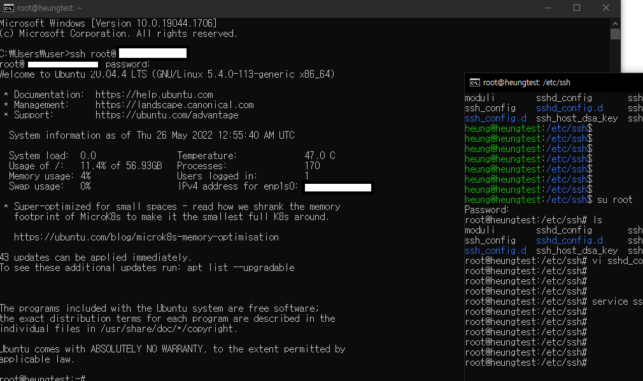This screenshot has width=643, height=381.
Task: Click the title text 'root@heungtest: ~'
Action: coord(49,8)
